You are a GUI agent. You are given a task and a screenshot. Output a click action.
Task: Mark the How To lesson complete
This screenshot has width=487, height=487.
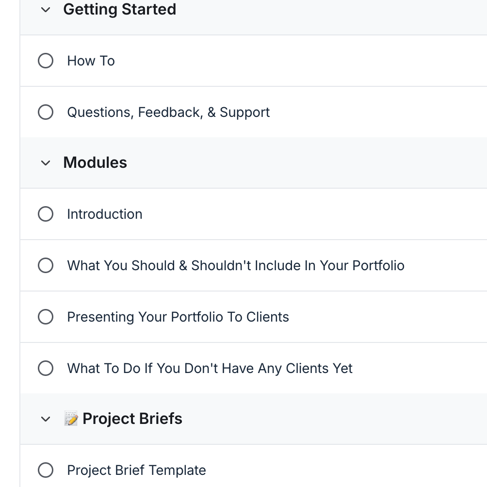pos(46,61)
